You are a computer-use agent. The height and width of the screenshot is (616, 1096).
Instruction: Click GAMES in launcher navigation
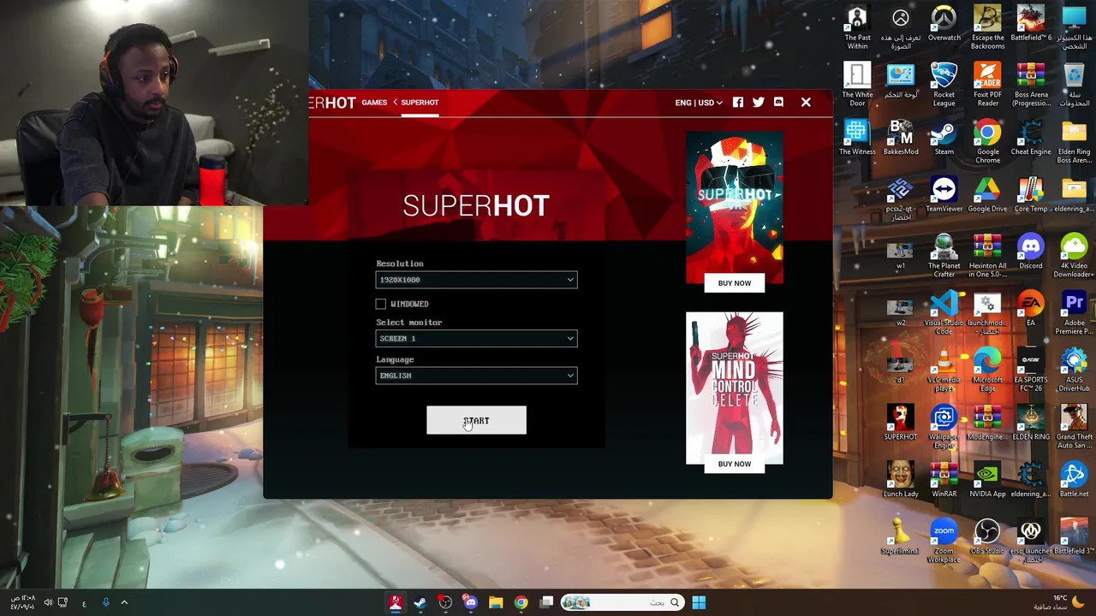pos(374,103)
